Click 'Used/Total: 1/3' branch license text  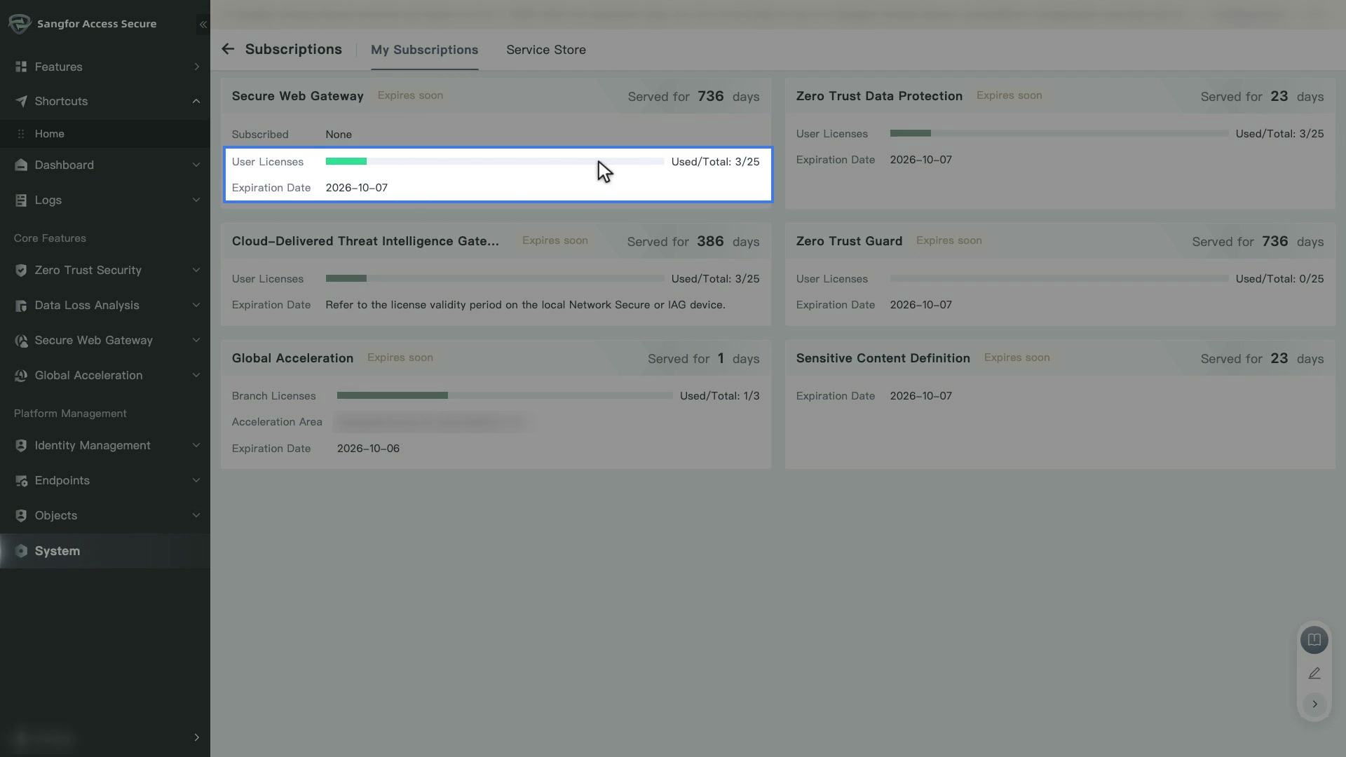point(719,395)
